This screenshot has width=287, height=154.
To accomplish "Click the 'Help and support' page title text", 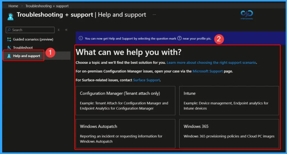I will point(122,15).
